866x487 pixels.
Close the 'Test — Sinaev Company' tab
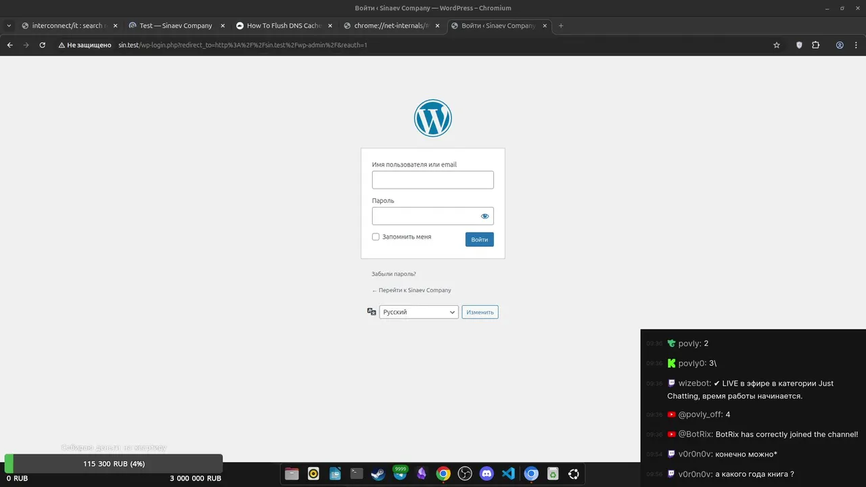(x=223, y=26)
